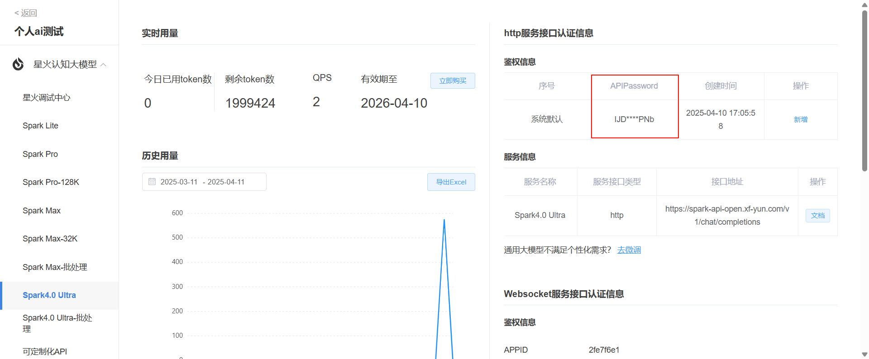869x359 pixels.
Task: Click the http interface type cell
Action: [617, 215]
